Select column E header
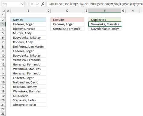The height and width of the screenshot is (116, 143). [86, 11]
